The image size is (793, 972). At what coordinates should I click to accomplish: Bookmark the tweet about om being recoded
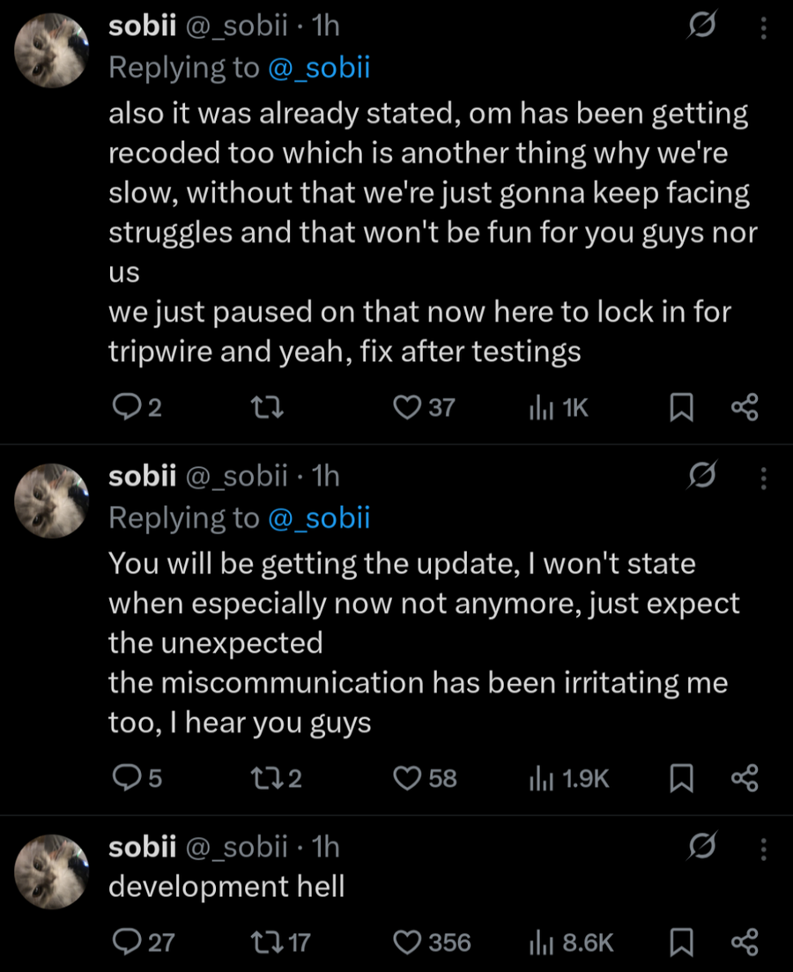click(x=680, y=407)
